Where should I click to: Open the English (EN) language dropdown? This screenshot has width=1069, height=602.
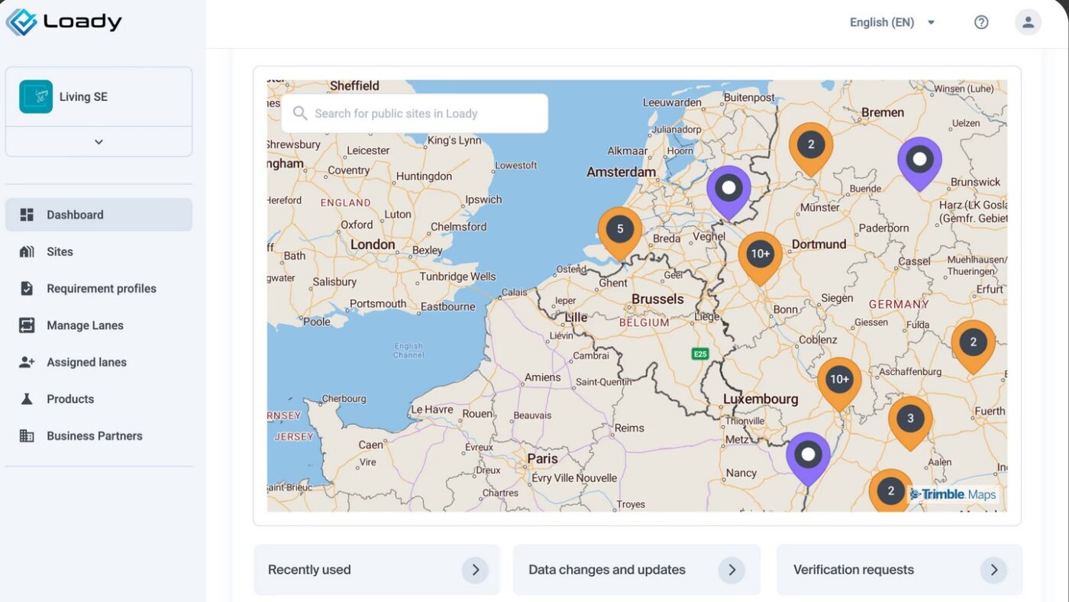(x=892, y=22)
